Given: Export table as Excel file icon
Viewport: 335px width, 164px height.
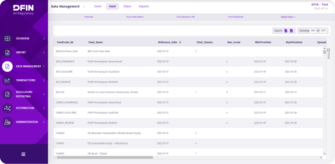Looking at the screenshot, I should (x=291, y=31).
